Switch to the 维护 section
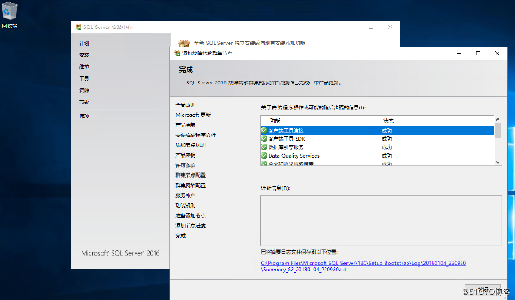515x300 pixels. coord(83,66)
